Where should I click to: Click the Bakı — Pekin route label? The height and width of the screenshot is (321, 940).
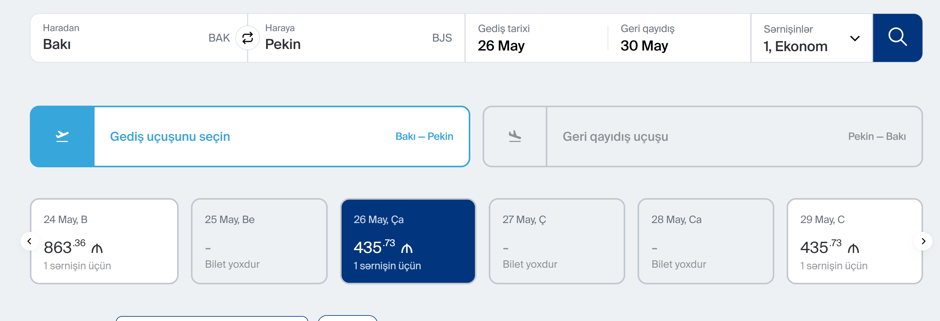424,136
